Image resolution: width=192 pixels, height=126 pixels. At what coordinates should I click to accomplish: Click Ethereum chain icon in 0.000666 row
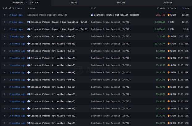click(5, 29)
